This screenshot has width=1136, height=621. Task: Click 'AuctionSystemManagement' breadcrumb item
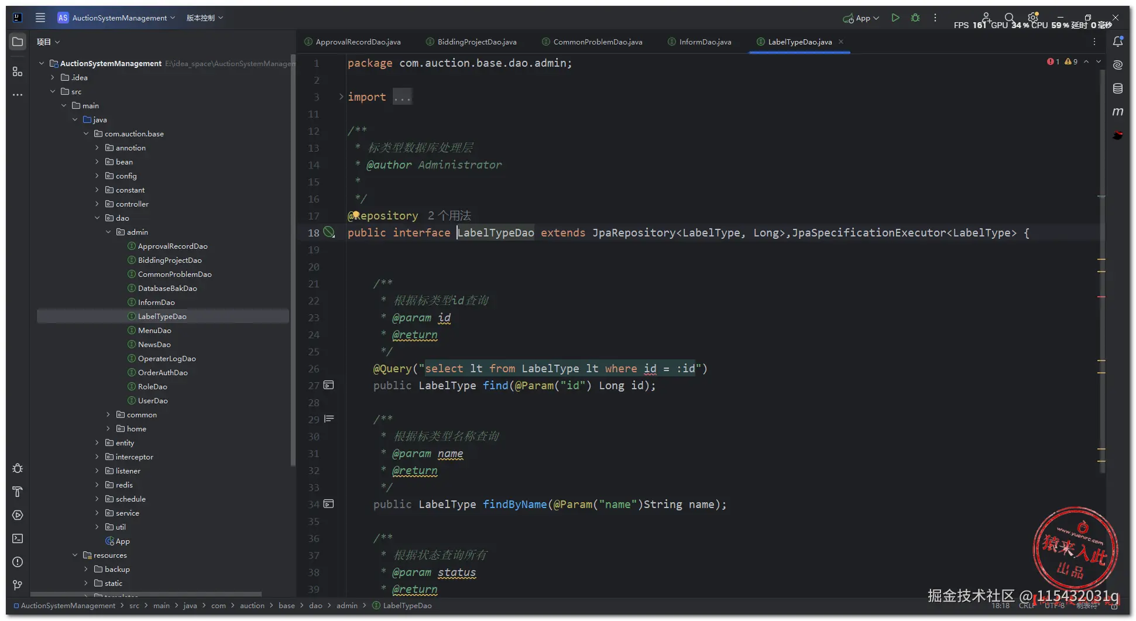(64, 606)
